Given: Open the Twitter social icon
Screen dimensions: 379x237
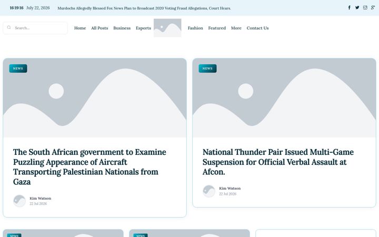Looking at the screenshot, I should pos(357,7).
